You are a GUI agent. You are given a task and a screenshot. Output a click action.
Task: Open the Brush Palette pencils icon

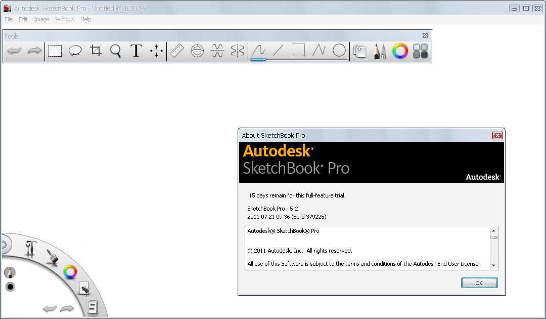point(380,51)
